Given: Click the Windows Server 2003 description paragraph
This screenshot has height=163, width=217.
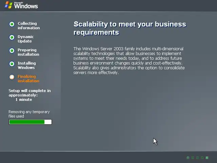Looking at the screenshot, I should coord(129,60).
